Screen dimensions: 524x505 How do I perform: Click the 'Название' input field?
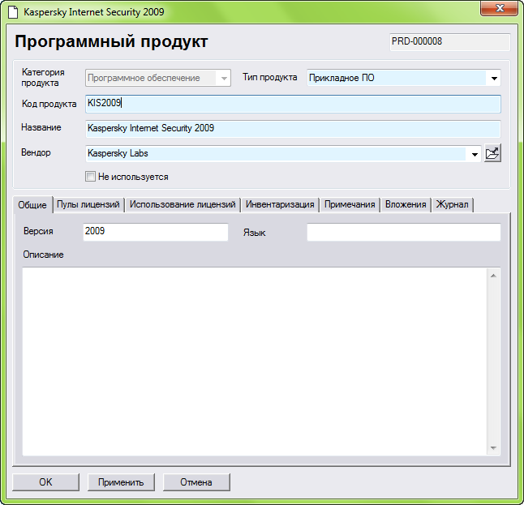tap(293, 129)
